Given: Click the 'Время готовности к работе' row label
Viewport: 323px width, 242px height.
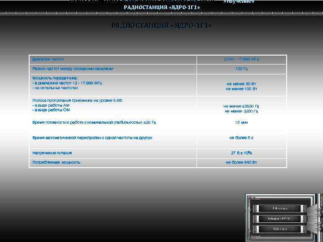Looking at the screenshot, I should tap(94, 122).
